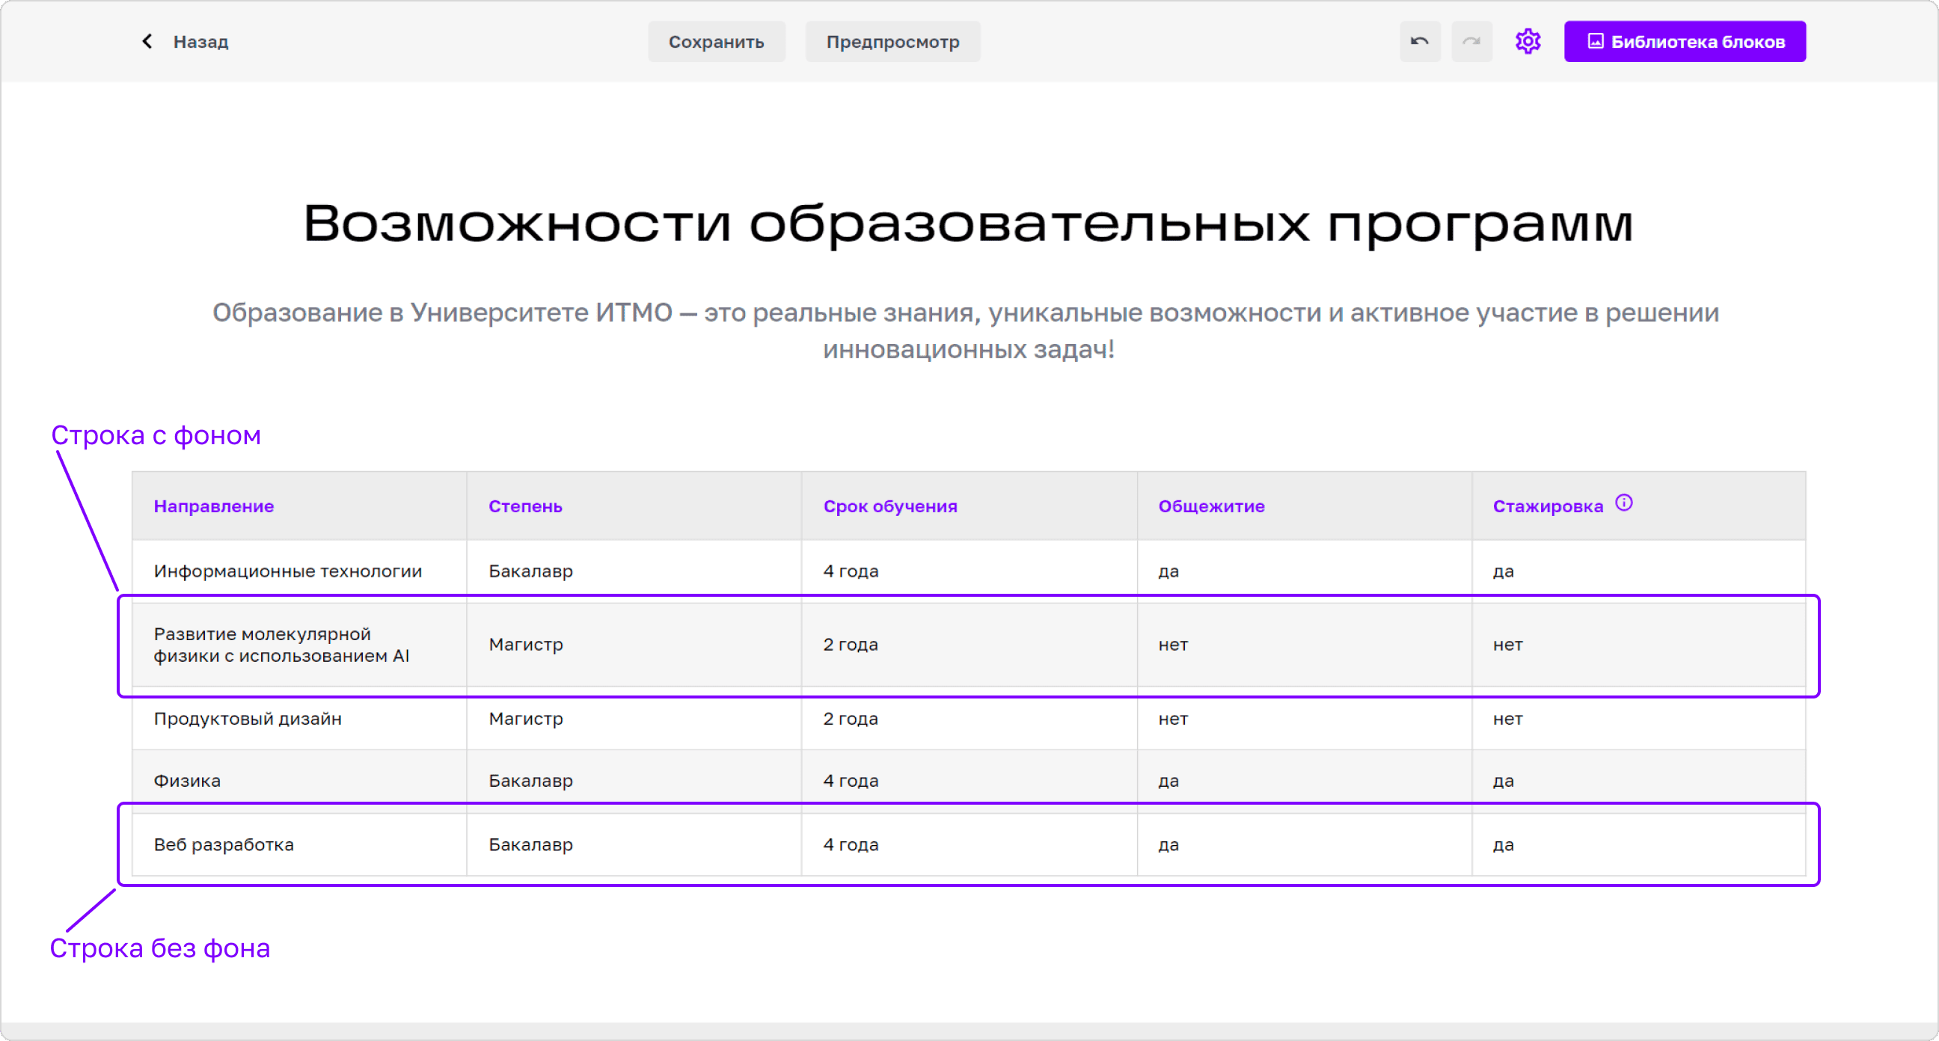Click Общежитие value in the Веб разработка row
The width and height of the screenshot is (1939, 1041).
[1168, 844]
